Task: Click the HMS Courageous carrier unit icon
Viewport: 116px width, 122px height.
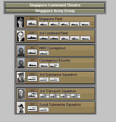Action: click(x=32, y=52)
